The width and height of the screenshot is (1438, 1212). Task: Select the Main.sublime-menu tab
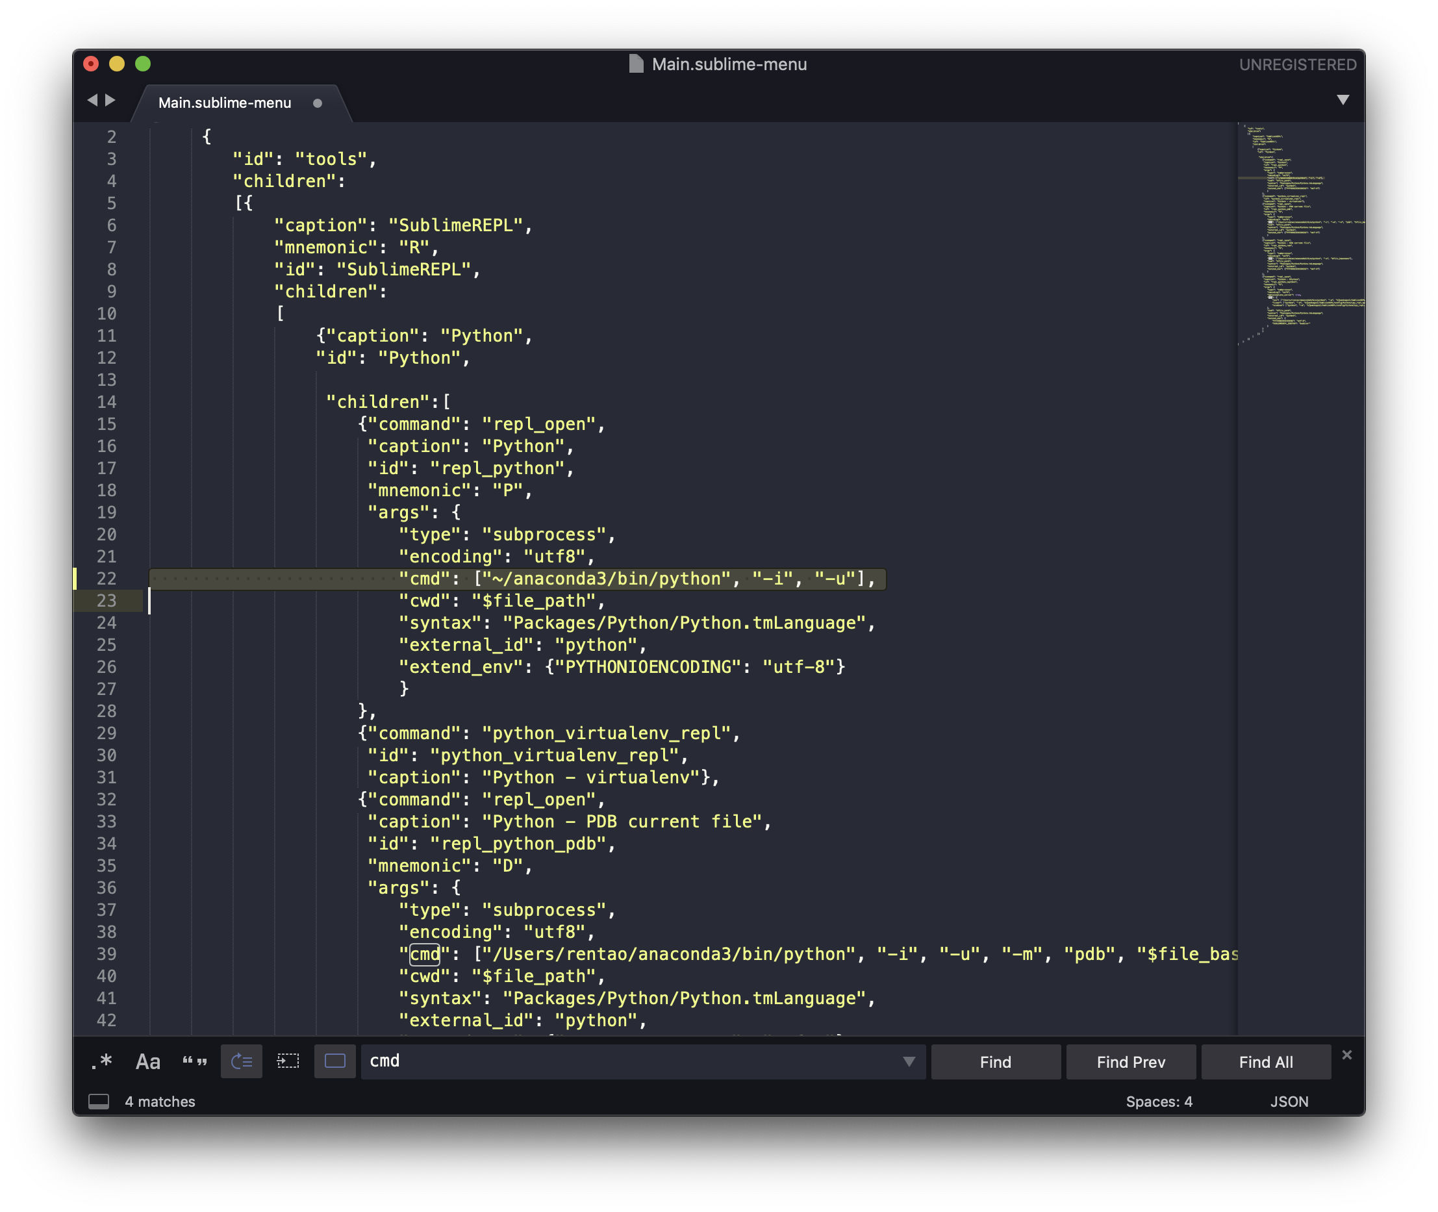(225, 103)
